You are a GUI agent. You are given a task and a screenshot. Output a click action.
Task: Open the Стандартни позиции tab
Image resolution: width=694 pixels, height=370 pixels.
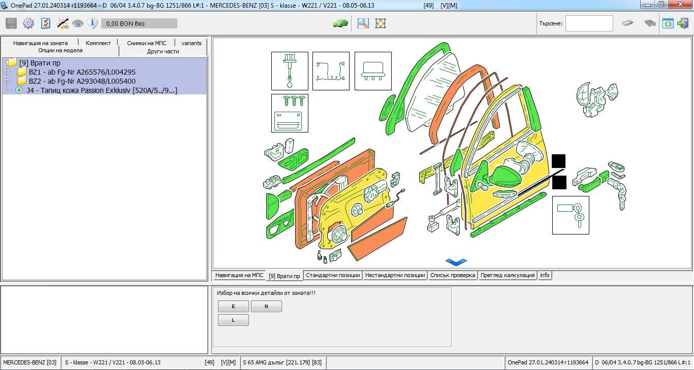tap(333, 275)
